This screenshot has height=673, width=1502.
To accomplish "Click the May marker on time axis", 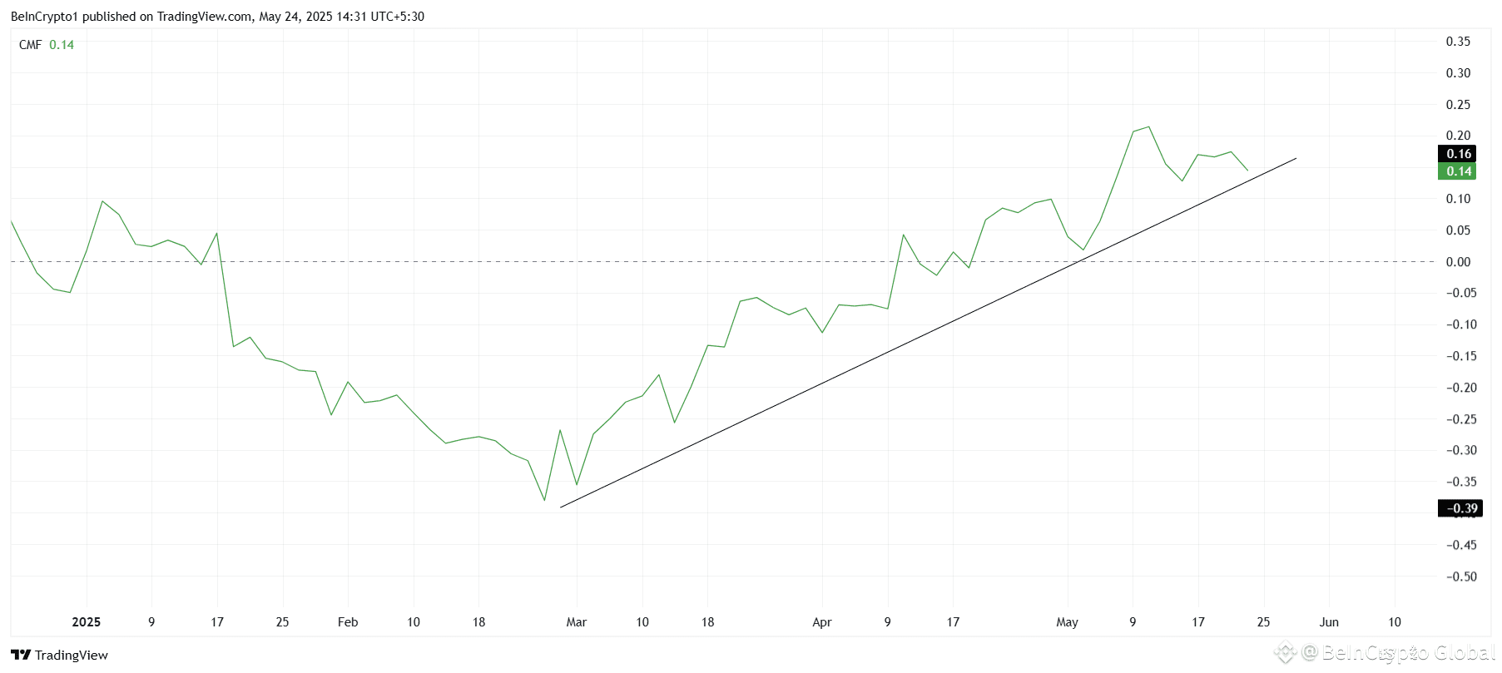I will [1067, 622].
